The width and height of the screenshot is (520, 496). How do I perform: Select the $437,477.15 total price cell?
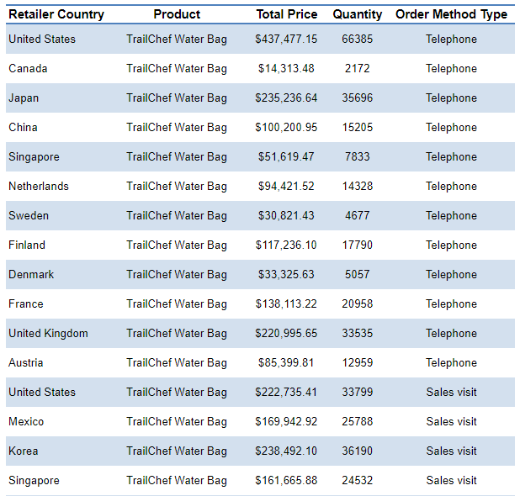click(x=287, y=40)
